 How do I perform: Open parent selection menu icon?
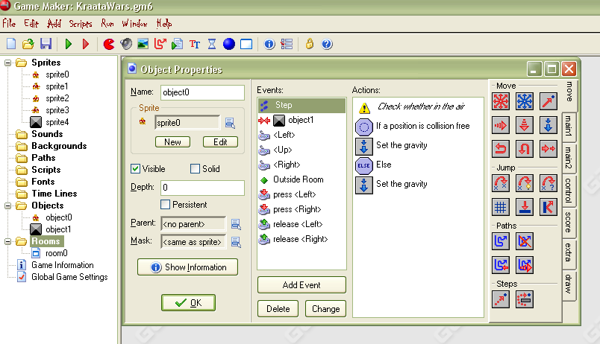[236, 225]
